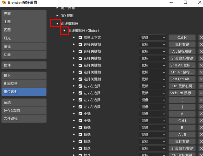Delete the 全选 A keymap item
203x156 pixels.
point(201,114)
